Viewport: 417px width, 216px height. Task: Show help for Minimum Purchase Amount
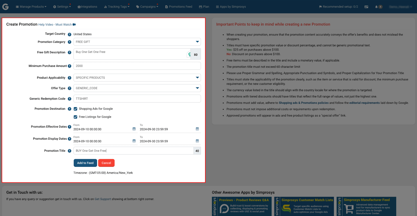[70, 66]
